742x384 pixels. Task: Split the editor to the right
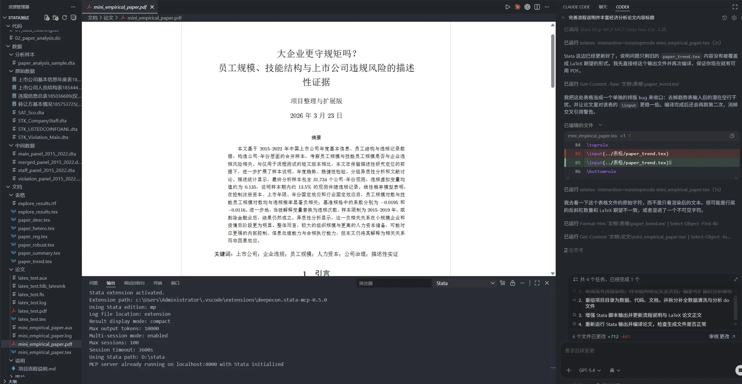(537, 7)
